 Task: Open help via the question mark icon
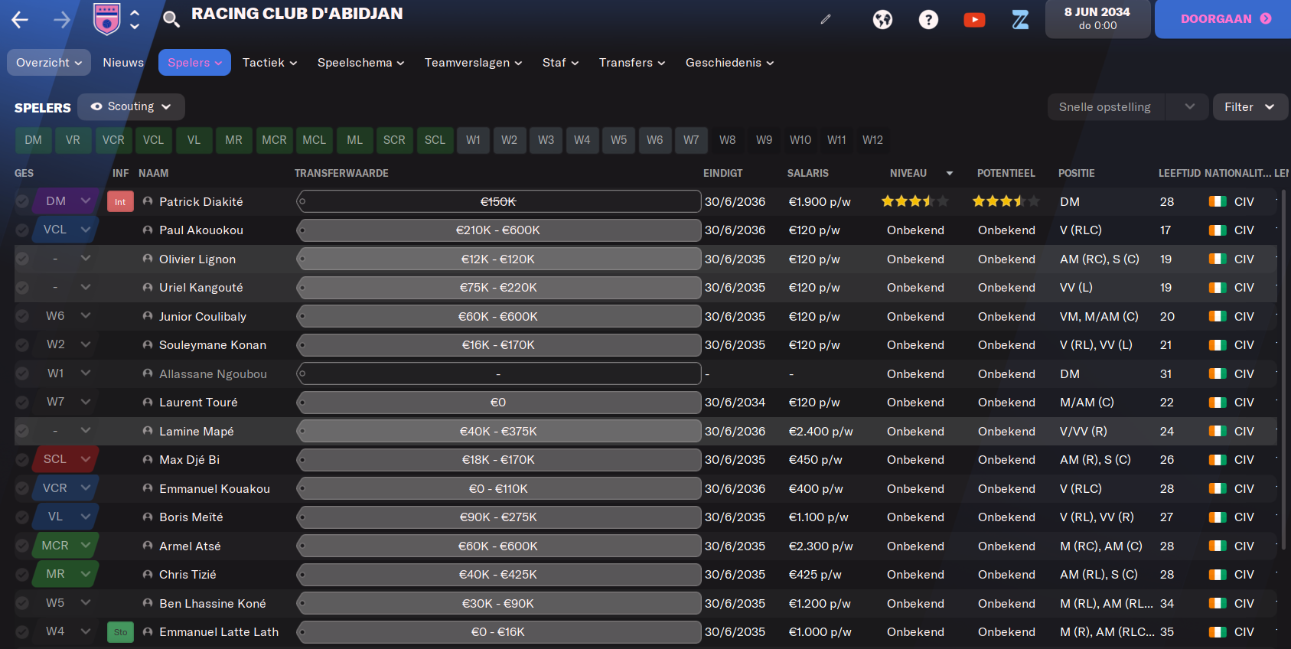point(928,19)
